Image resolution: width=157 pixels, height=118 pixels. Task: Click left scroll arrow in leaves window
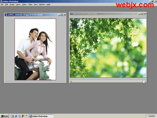click(71, 81)
